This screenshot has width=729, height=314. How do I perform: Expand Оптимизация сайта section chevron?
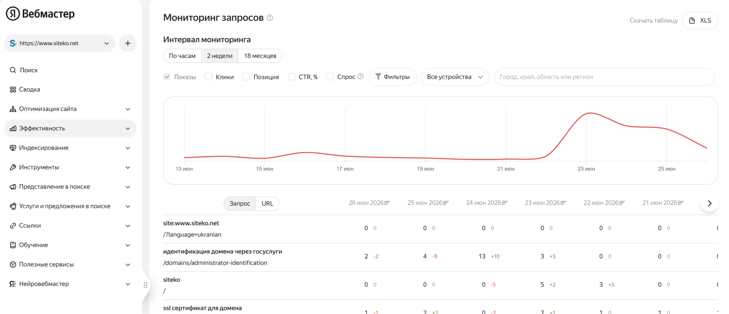coord(128,109)
